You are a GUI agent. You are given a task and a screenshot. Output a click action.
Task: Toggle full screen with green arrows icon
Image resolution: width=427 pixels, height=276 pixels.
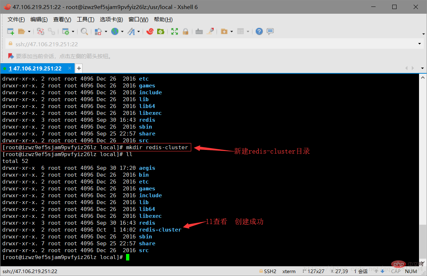click(175, 31)
